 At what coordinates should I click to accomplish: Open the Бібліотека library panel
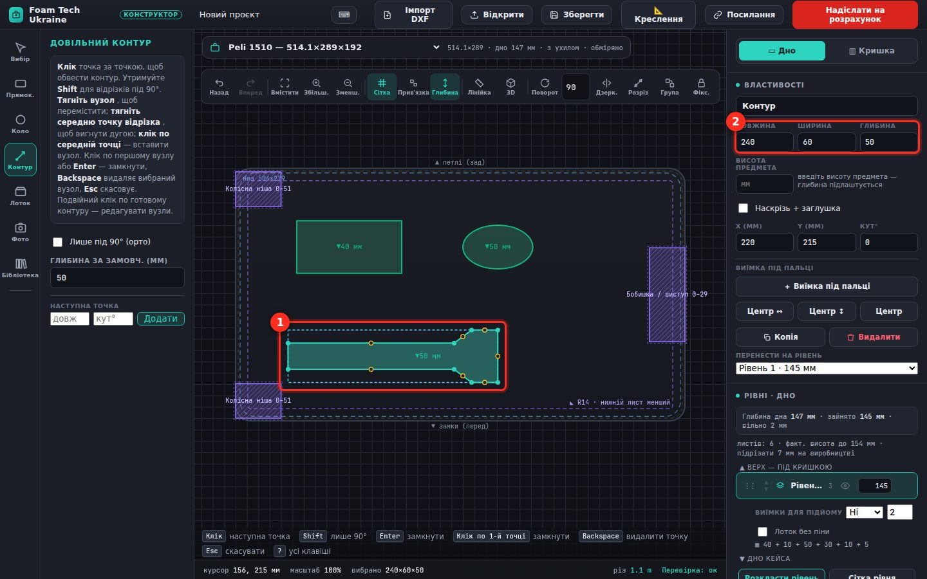(x=20, y=268)
